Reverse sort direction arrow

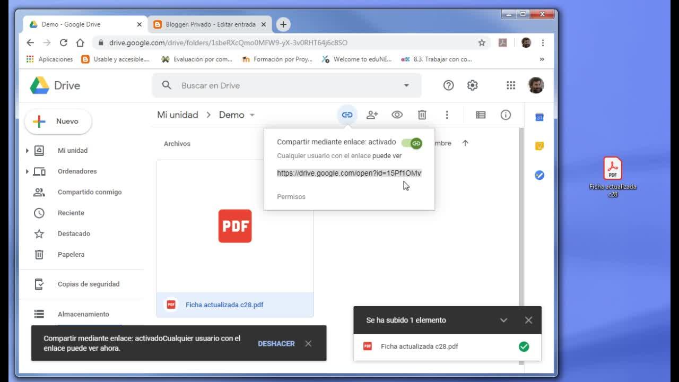(465, 143)
